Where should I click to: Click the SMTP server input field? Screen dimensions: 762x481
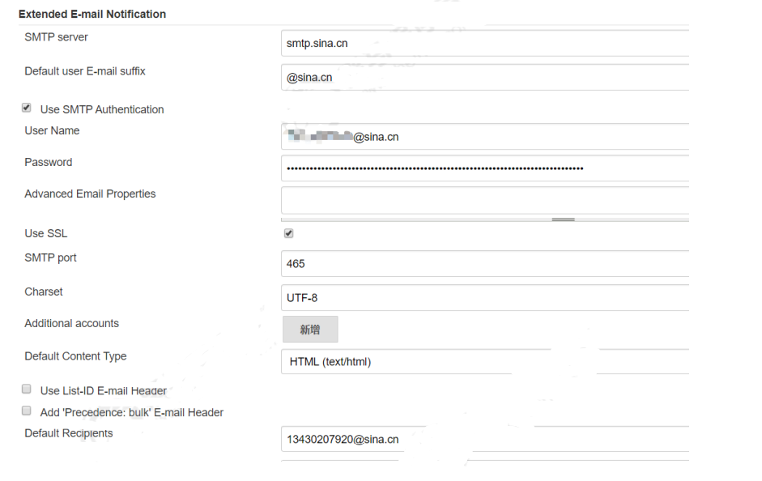click(x=485, y=43)
